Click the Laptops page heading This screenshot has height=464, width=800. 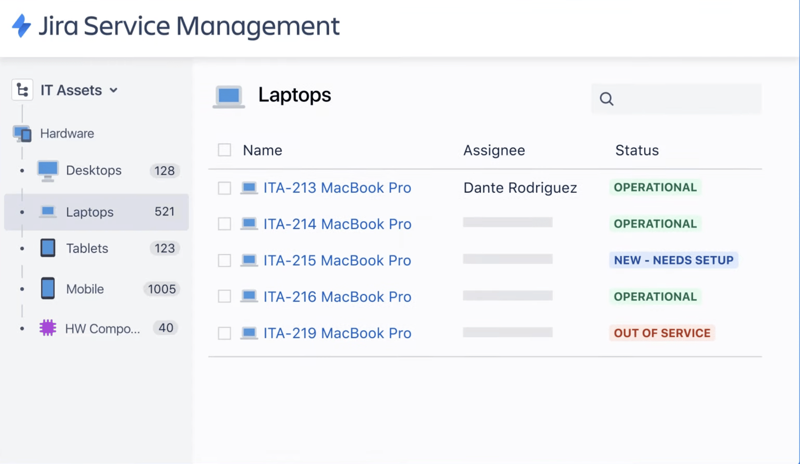[x=294, y=96]
